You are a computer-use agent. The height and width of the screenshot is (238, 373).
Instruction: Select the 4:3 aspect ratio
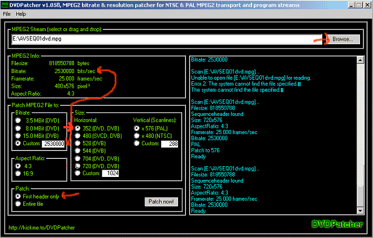click(18, 166)
